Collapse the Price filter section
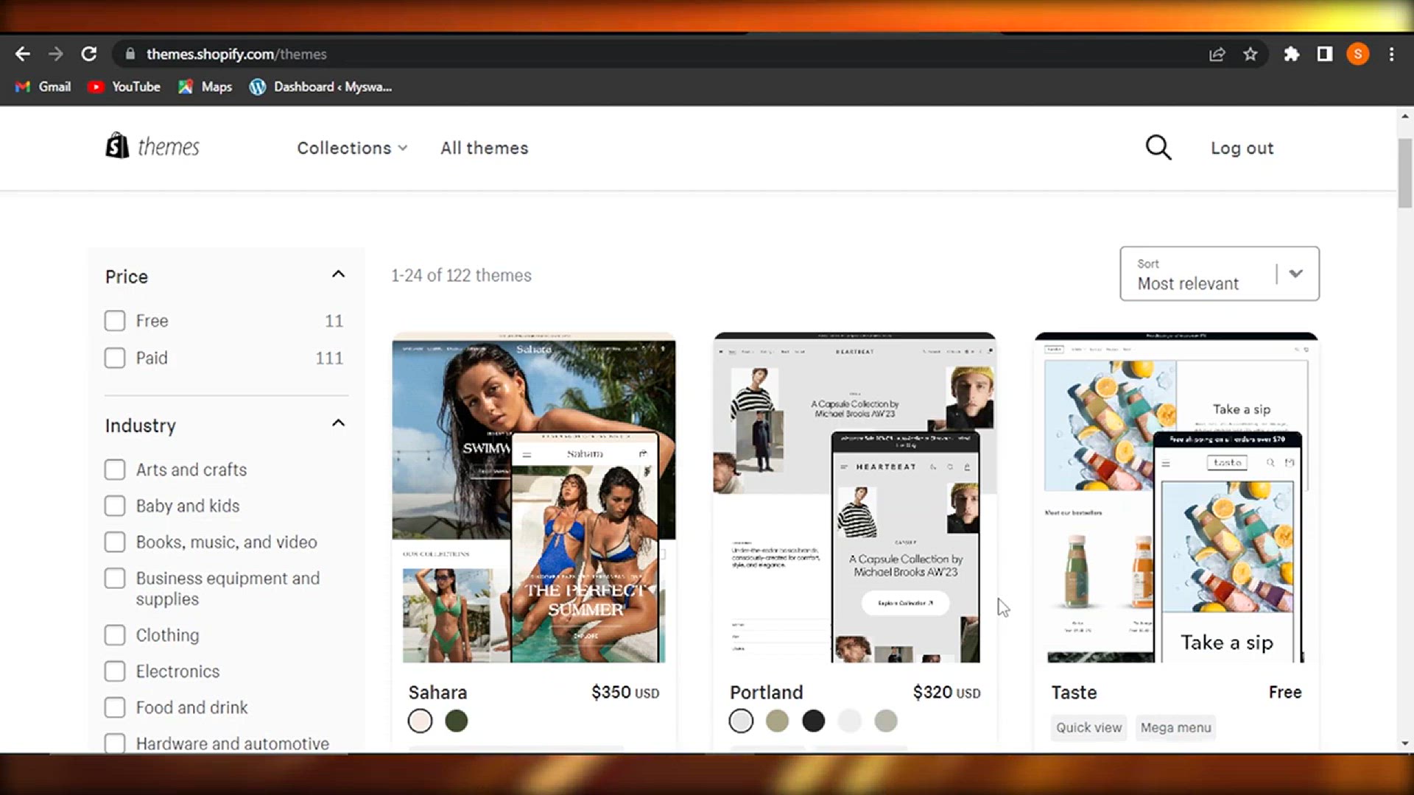Screen dimensions: 1414x795 [338, 275]
